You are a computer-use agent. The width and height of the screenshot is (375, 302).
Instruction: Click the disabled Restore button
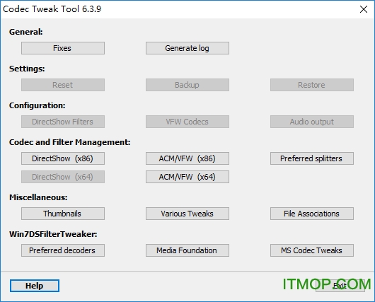pyautogui.click(x=312, y=85)
